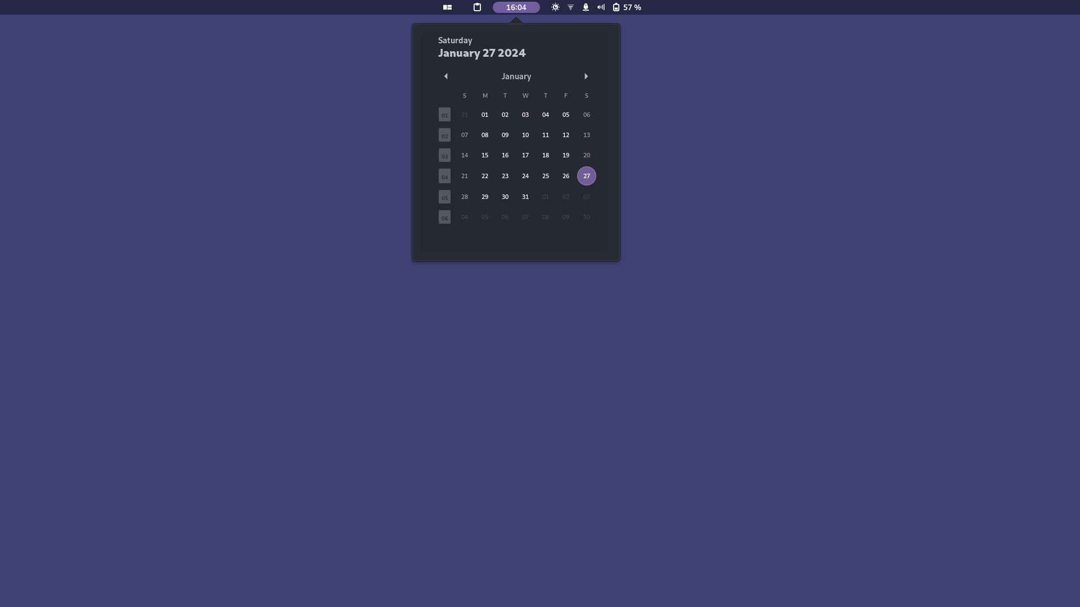Advance to next month with right arrow

586,76
